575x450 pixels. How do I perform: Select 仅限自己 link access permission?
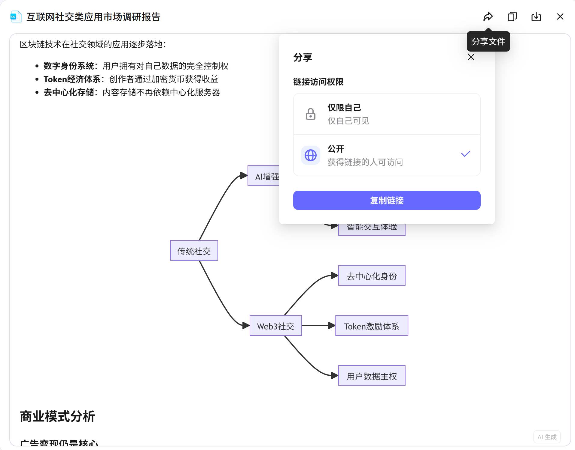click(386, 114)
